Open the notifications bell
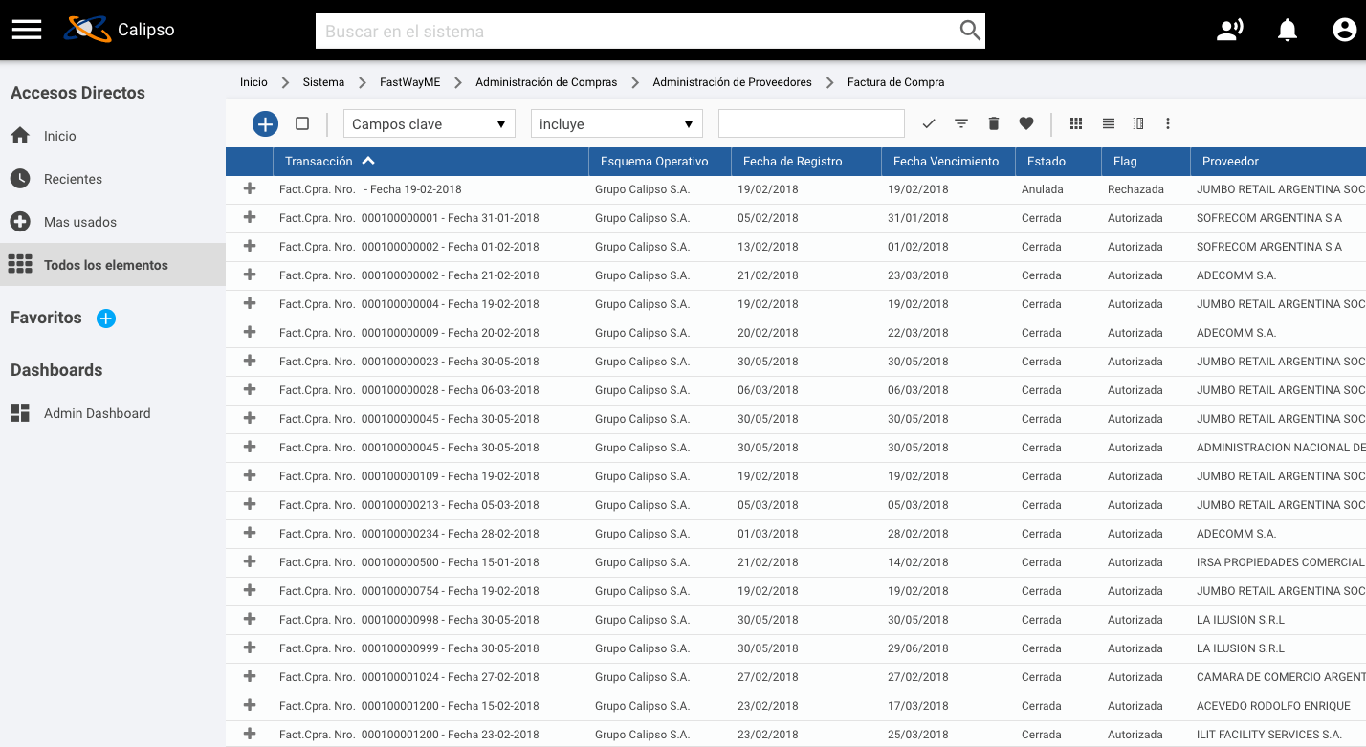The width and height of the screenshot is (1366, 747). 1288,30
